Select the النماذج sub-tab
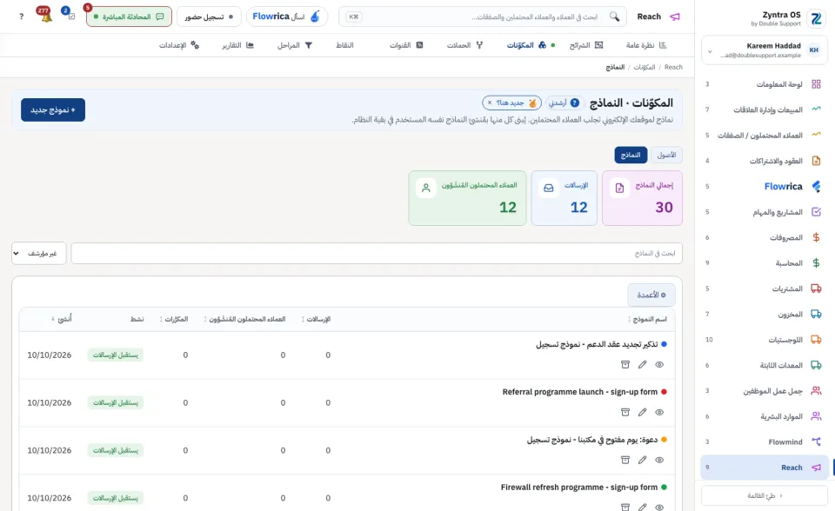Screen dimensions: 835x511 pyautogui.click(x=631, y=155)
